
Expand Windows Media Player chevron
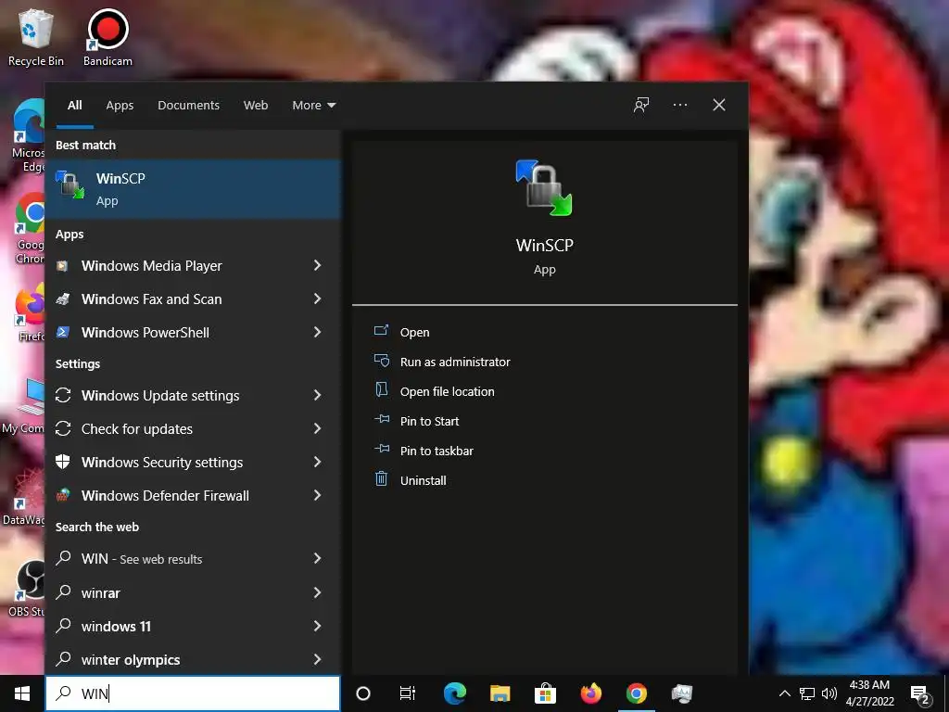[317, 265]
